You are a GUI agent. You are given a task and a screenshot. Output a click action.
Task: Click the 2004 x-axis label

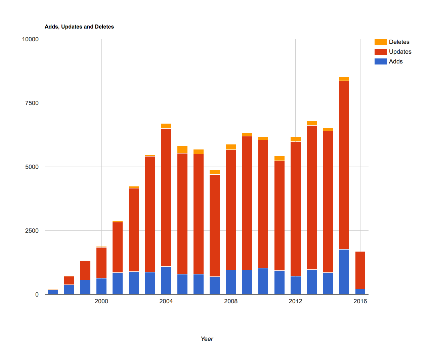(x=166, y=301)
